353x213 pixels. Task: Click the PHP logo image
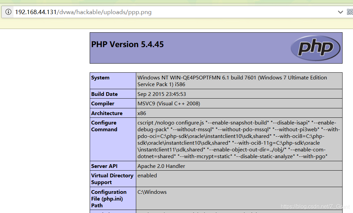315,48
